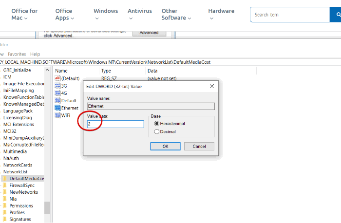The width and height of the screenshot is (341, 223).
Task: Select the 3G DWORD value icon
Action: [x=57, y=86]
